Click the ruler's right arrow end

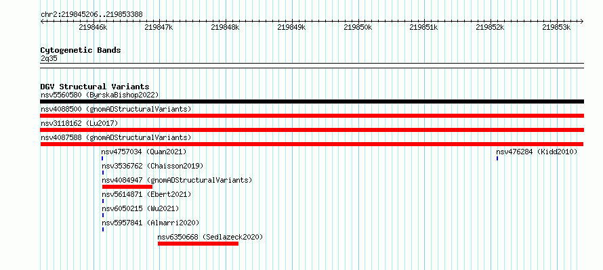582,21
